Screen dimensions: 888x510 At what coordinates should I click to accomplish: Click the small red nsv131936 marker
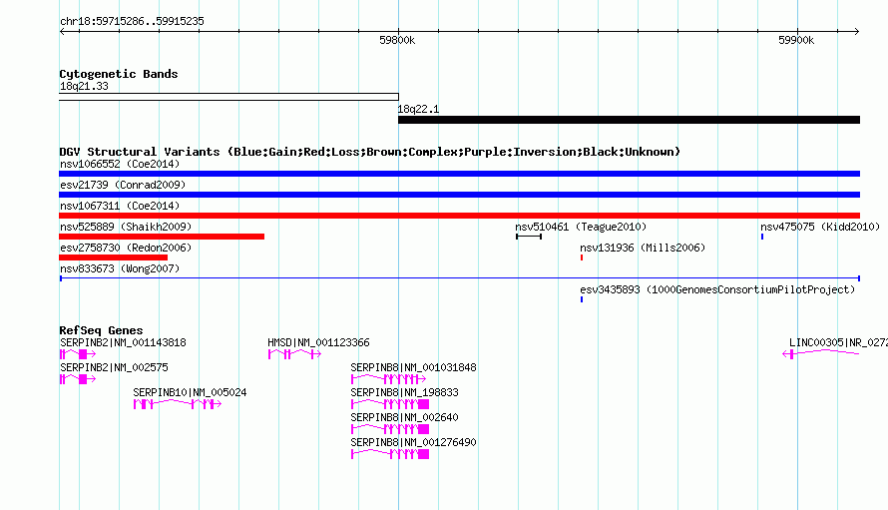point(582,257)
